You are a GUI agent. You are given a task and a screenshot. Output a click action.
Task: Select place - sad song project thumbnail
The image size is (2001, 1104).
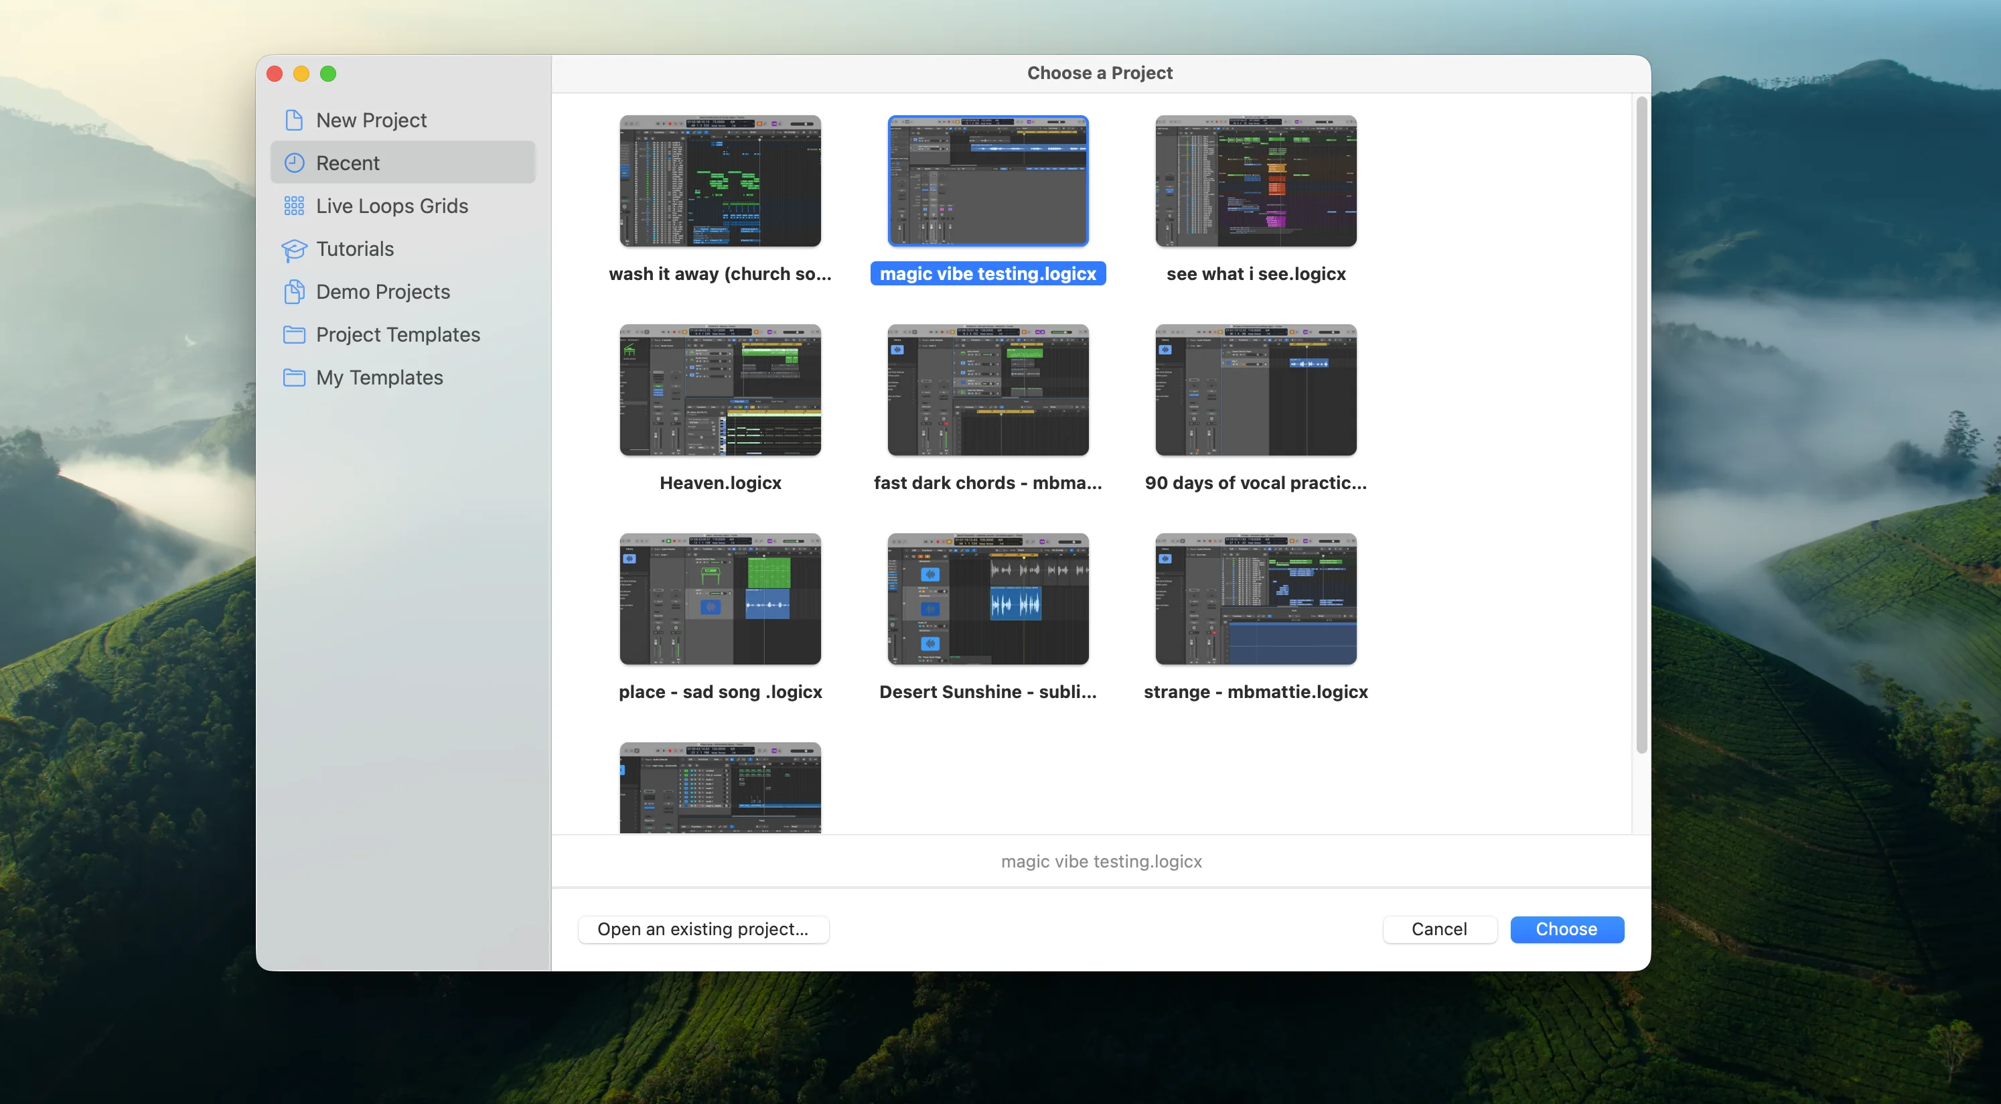click(720, 599)
